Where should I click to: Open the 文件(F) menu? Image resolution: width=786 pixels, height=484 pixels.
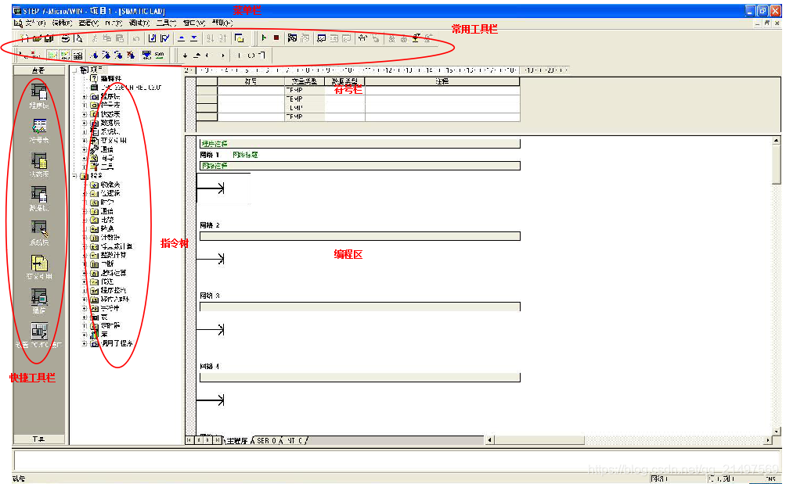point(35,23)
